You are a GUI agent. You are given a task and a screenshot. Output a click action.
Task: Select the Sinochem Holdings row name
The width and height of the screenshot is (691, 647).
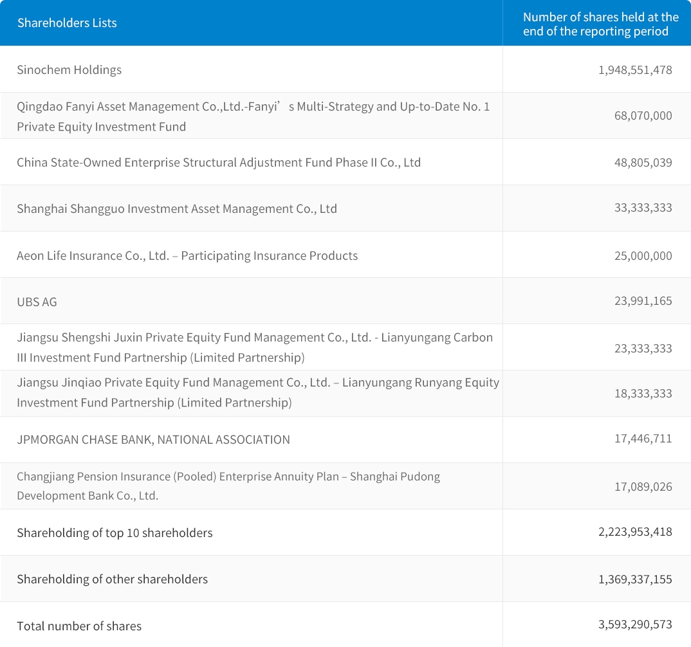(x=69, y=69)
